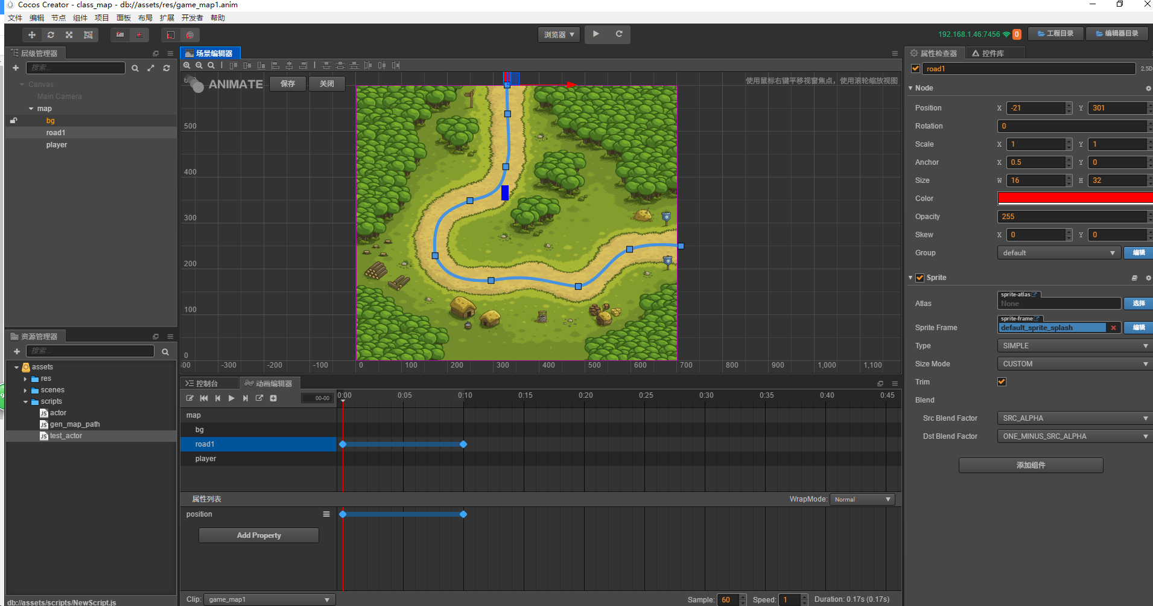The image size is (1153, 606).
Task: Open Dst Blend Factor dropdown
Action: click(1075, 436)
